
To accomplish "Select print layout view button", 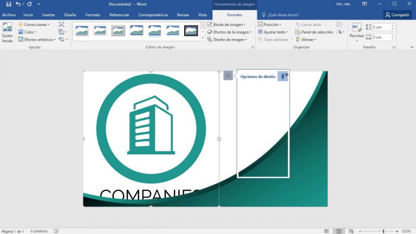I will (x=339, y=231).
